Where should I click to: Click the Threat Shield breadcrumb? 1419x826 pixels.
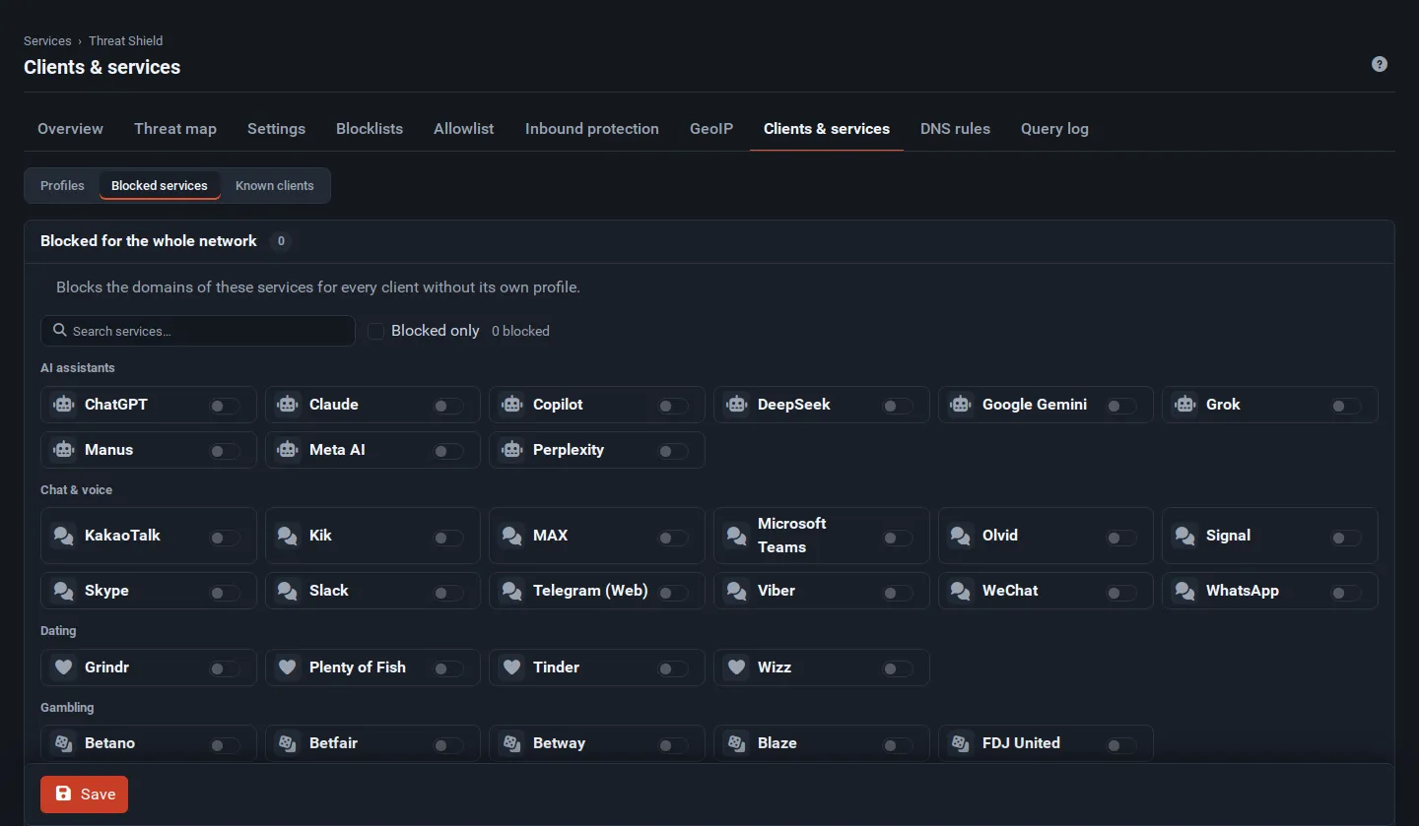tap(126, 41)
